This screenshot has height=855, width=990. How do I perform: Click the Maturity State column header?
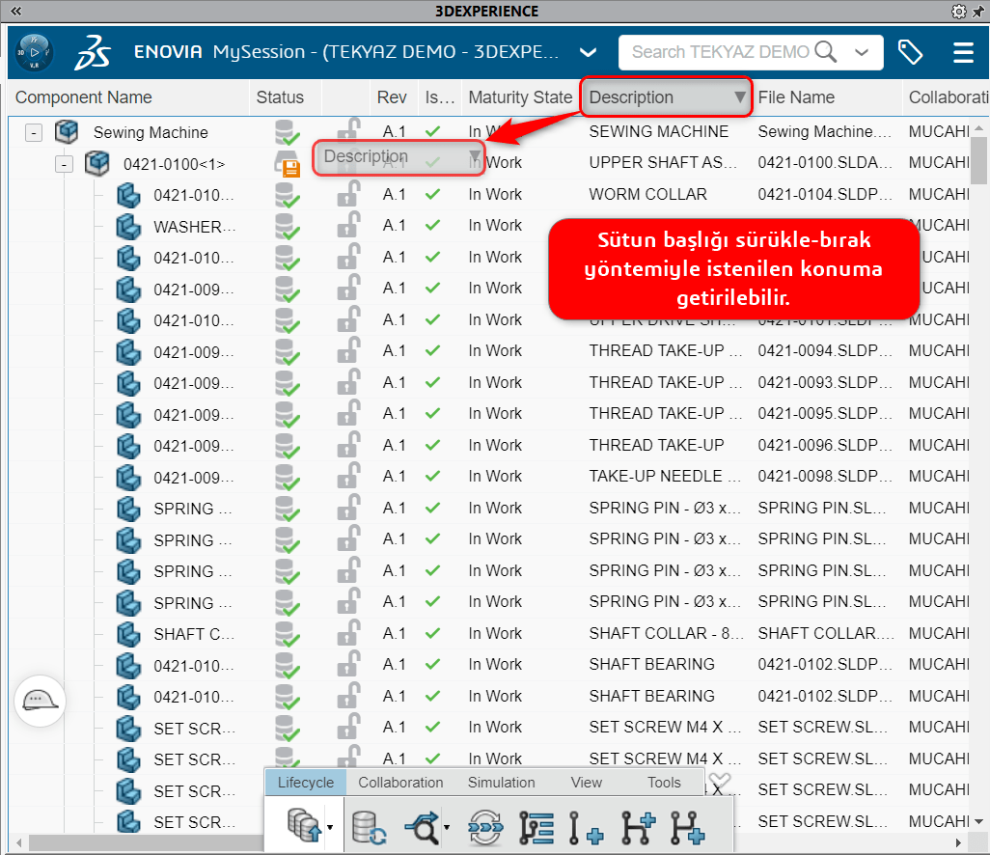(x=520, y=97)
